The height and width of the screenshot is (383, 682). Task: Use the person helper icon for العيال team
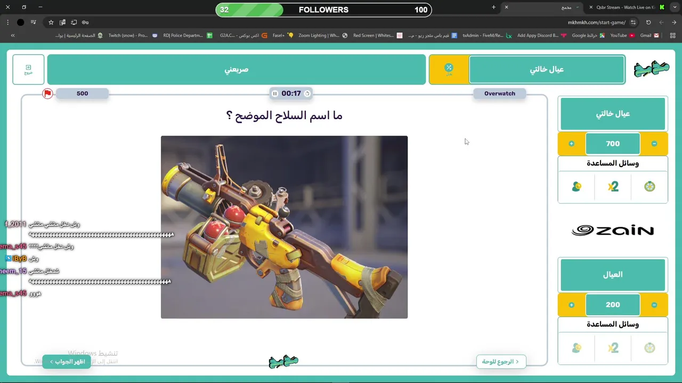577,348
